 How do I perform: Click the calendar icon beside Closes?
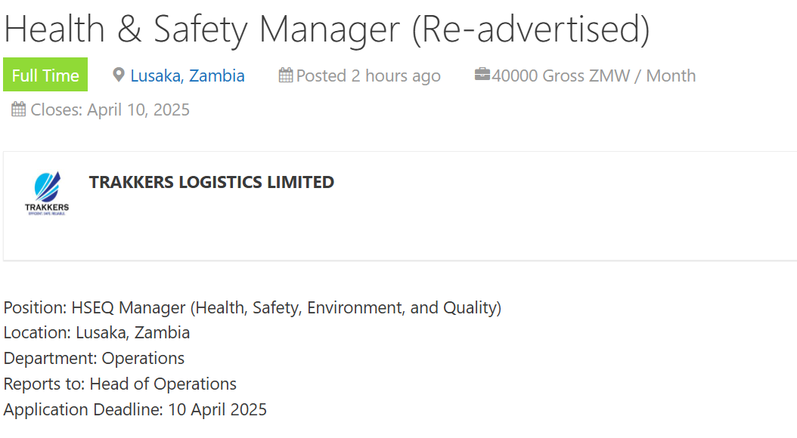pyautogui.click(x=18, y=109)
